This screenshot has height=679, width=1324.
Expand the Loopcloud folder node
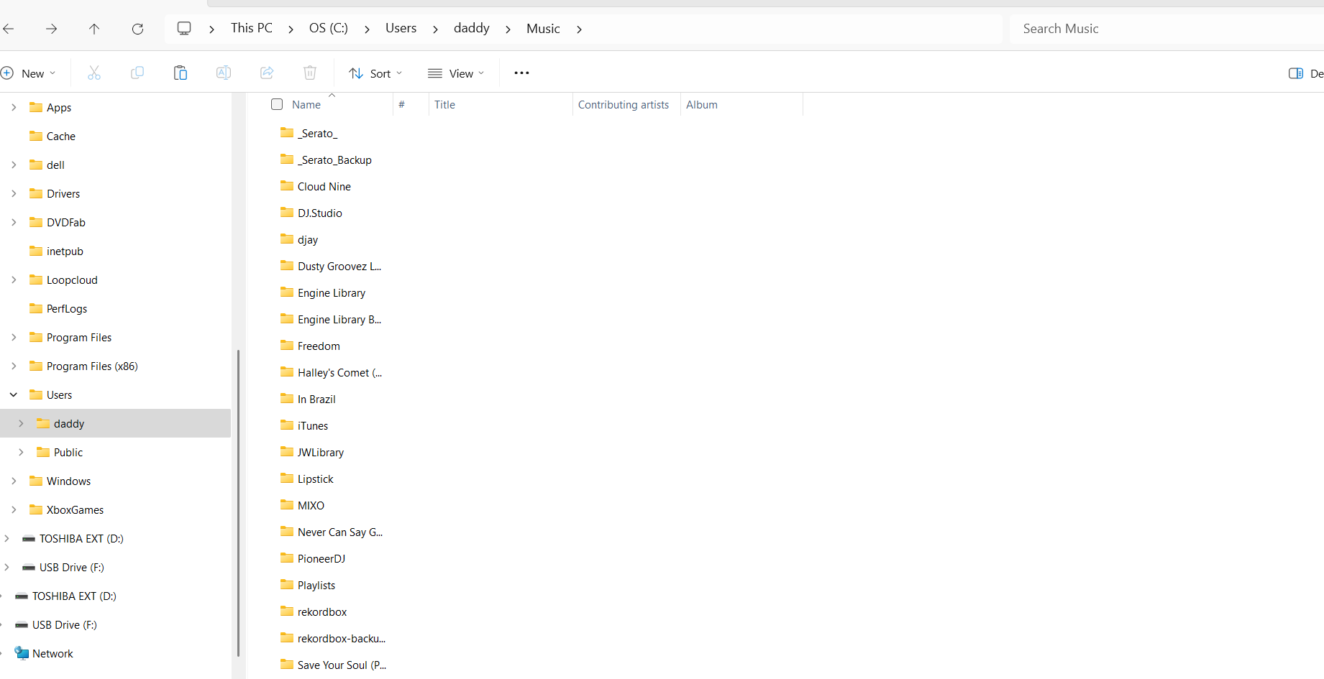14,280
